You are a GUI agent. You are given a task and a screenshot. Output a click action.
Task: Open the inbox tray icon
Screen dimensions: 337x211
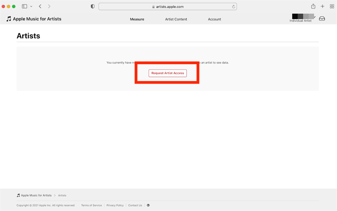[x=322, y=19]
